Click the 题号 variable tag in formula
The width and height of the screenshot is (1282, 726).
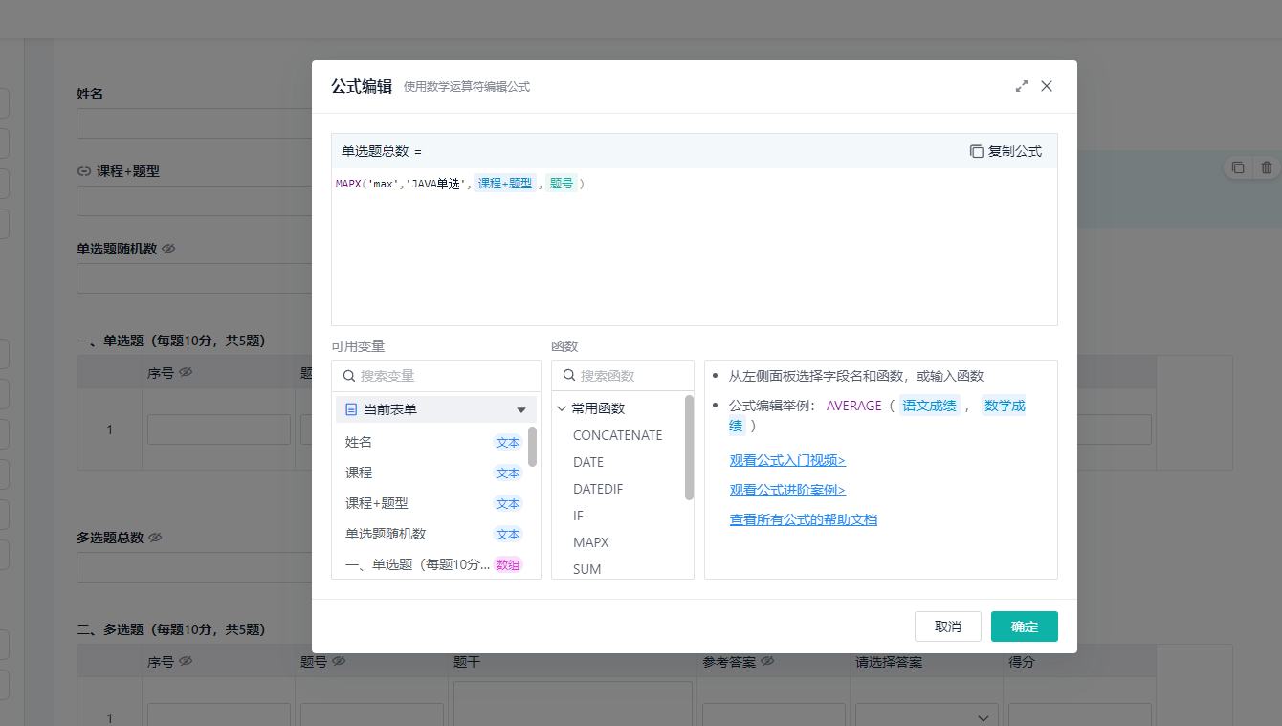[x=561, y=184]
